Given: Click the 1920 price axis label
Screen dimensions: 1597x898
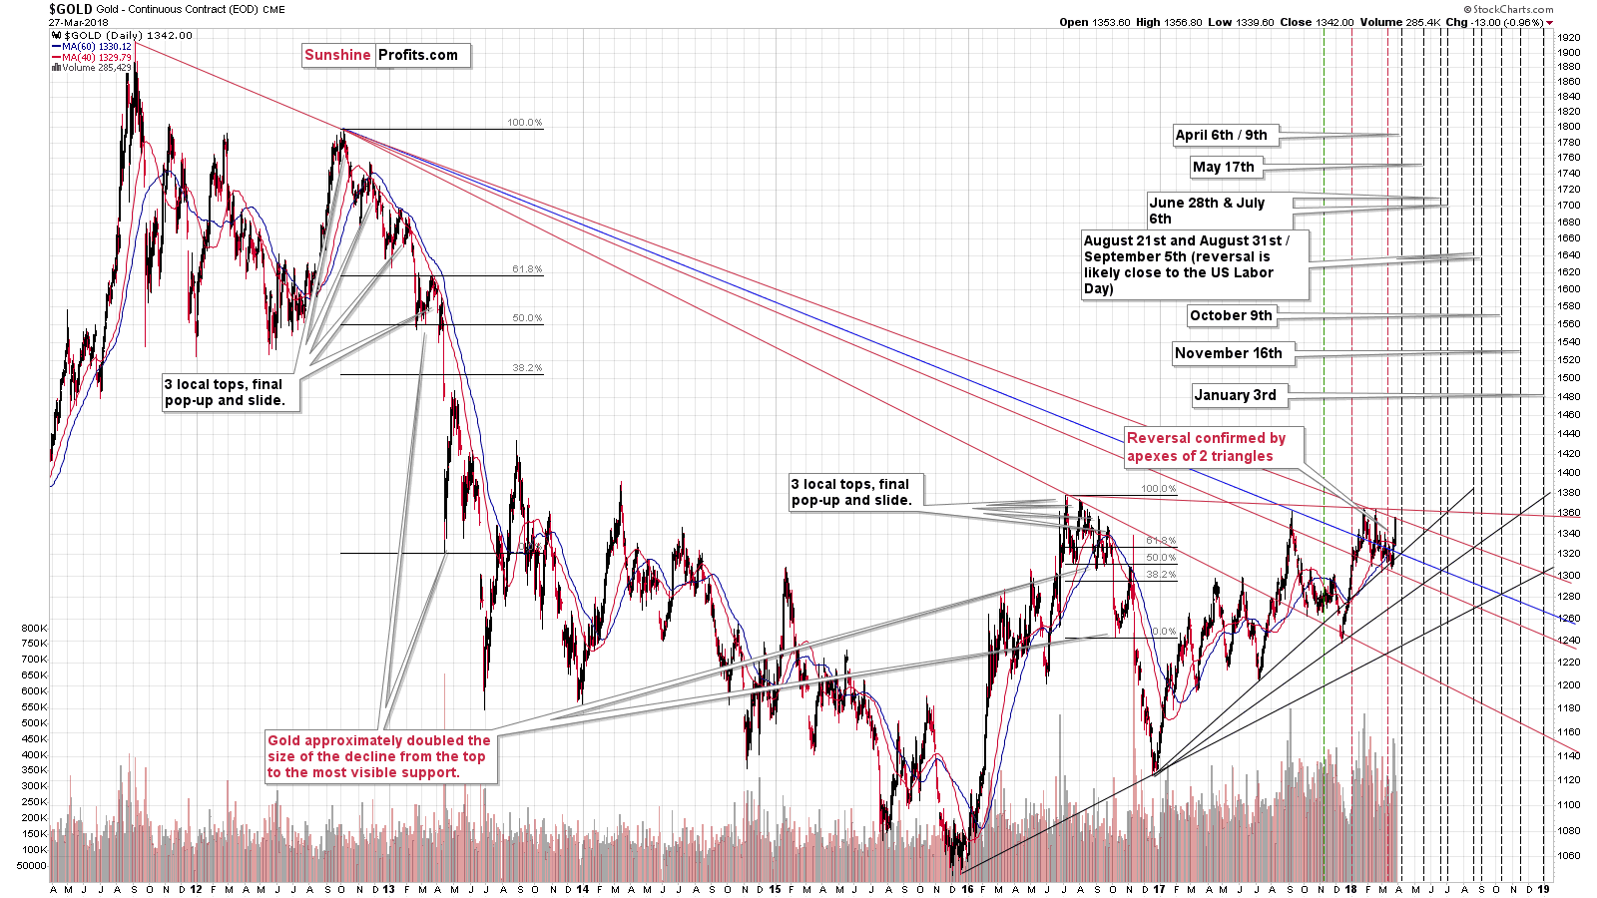Looking at the screenshot, I should tap(1568, 37).
